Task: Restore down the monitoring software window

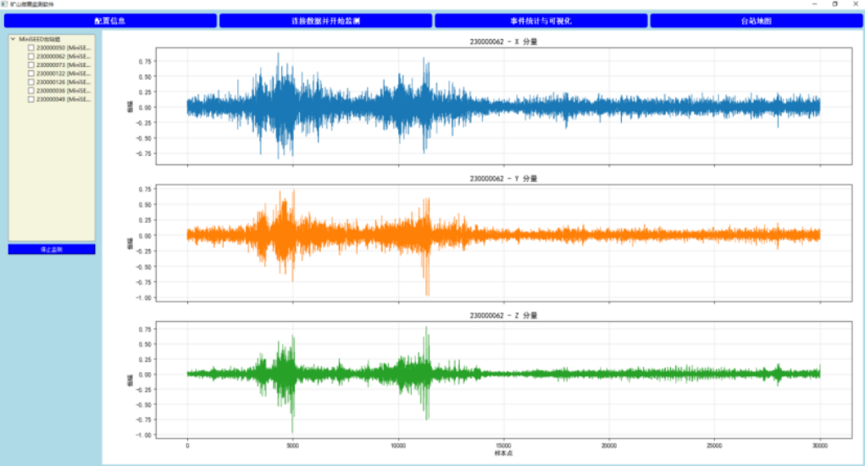Action: click(x=835, y=4)
